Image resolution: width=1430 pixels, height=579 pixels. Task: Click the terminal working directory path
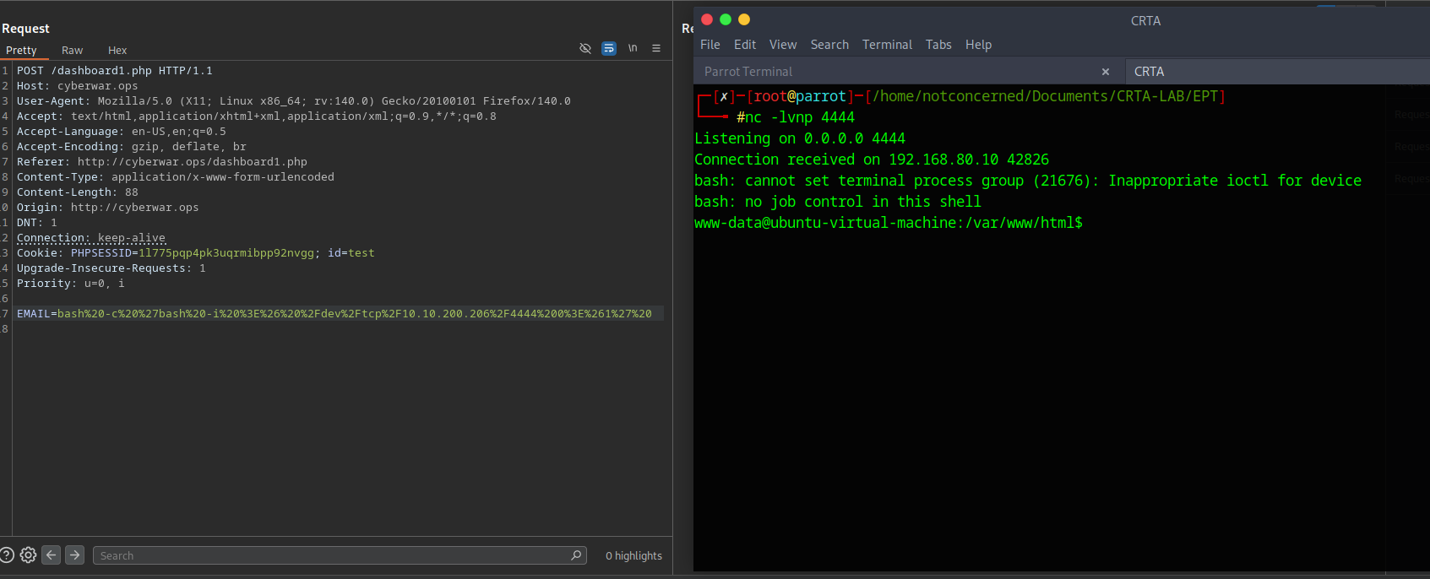[x=1045, y=96]
